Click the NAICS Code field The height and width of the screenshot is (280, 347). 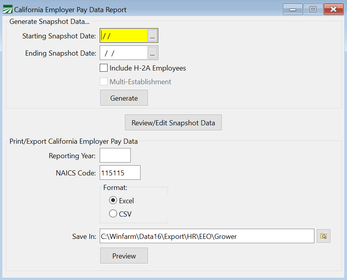[x=120, y=173]
